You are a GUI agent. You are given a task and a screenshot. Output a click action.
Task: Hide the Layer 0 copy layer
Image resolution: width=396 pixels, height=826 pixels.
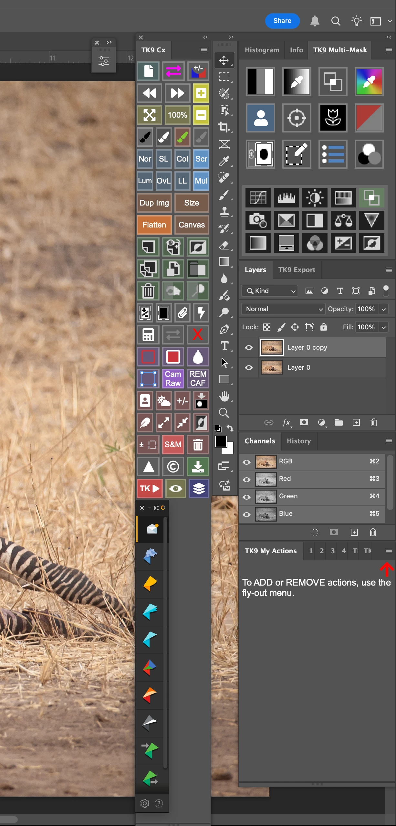(249, 347)
